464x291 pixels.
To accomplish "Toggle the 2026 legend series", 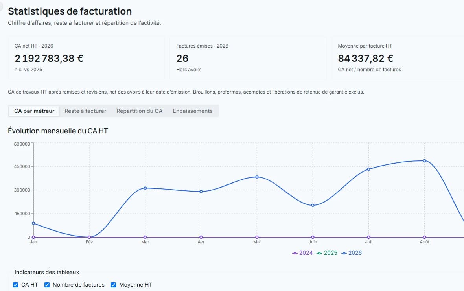I will pos(351,253).
